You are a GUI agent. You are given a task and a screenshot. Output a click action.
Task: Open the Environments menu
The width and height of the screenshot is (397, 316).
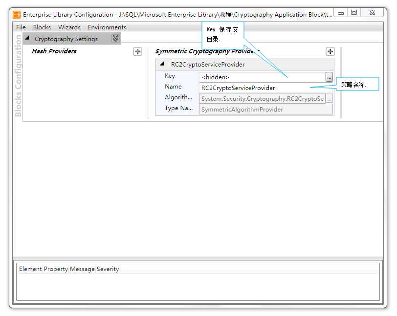coord(107,27)
